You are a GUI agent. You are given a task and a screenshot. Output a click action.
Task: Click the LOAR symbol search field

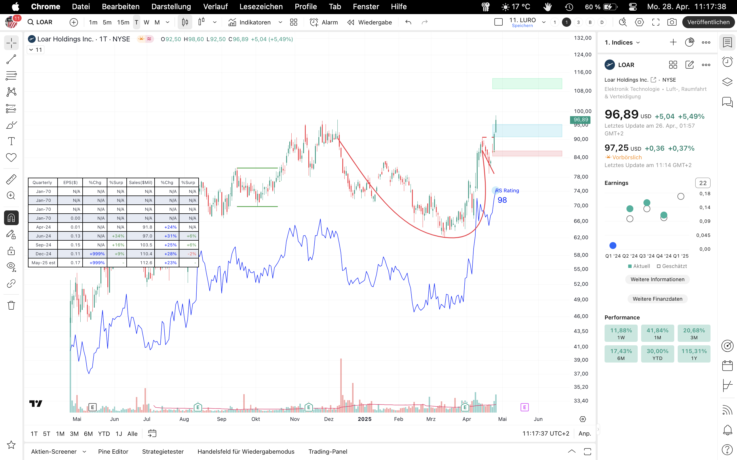[44, 22]
